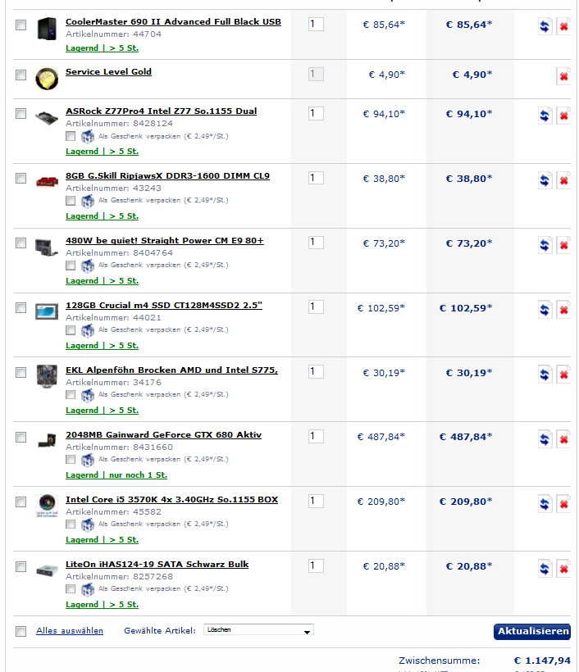Open Intel Core i5 3570K product link
The width and height of the screenshot is (579, 672).
(x=171, y=500)
